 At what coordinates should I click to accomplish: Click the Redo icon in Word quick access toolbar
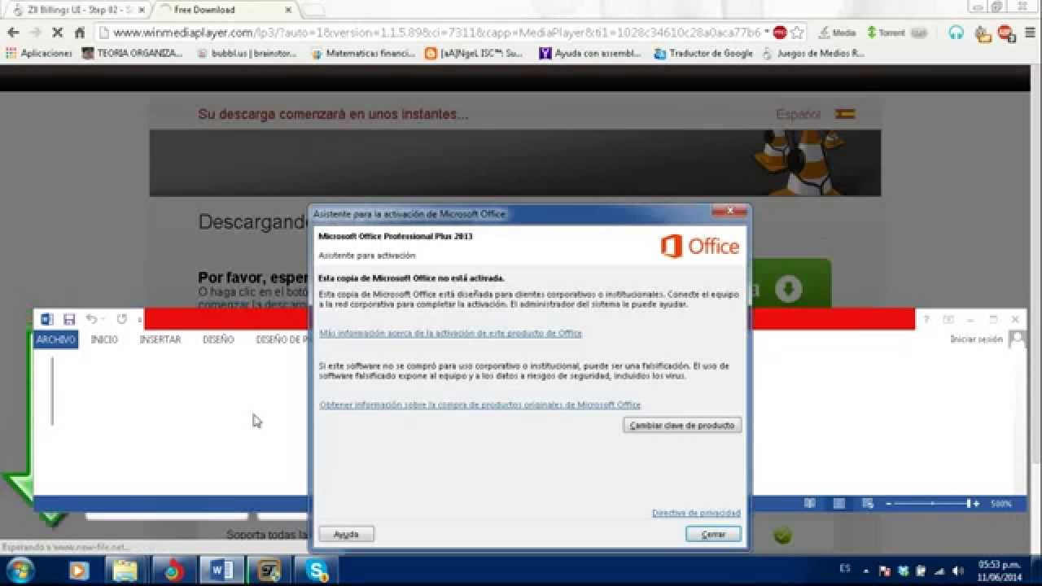tap(122, 319)
